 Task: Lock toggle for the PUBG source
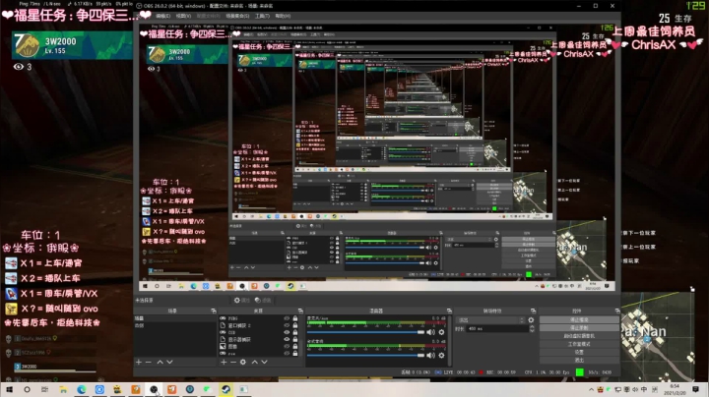point(295,318)
